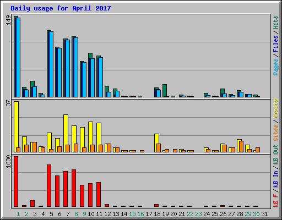The height and width of the screenshot is (220, 282).
Task: Click the 37 axis label for visits chart
Action: [x=8, y=103]
